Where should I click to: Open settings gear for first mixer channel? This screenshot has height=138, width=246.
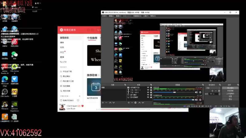click(200, 92)
